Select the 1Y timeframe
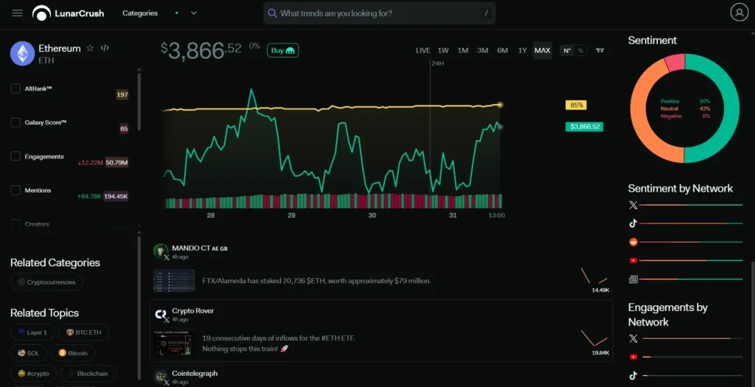755x387 pixels. 523,51
